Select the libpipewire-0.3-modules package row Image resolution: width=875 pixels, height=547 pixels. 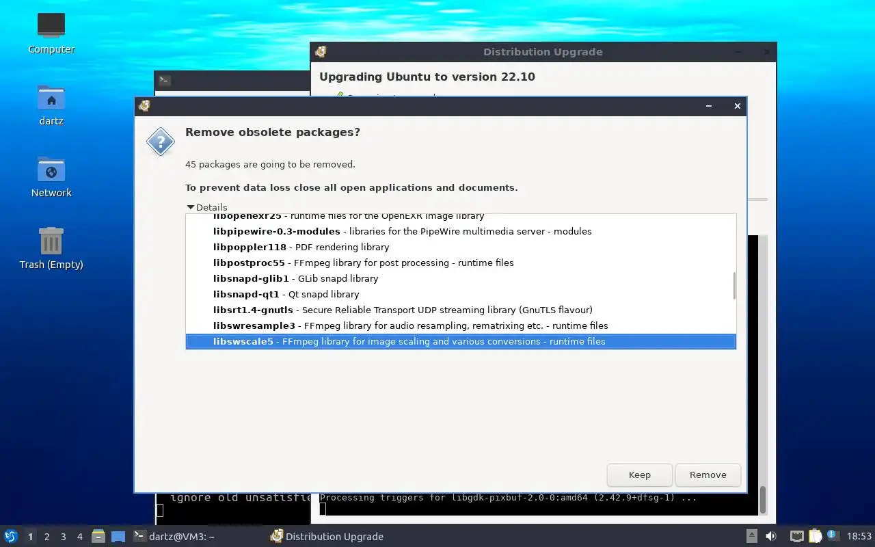pyautogui.click(x=461, y=231)
